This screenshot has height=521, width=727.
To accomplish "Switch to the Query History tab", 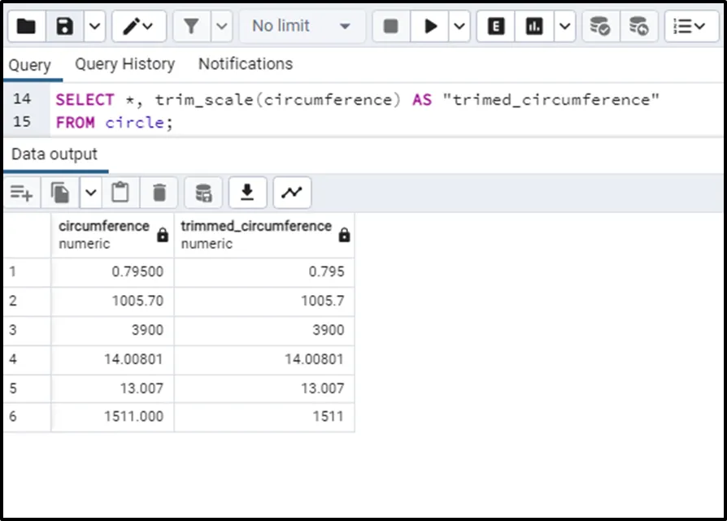I will [x=124, y=64].
